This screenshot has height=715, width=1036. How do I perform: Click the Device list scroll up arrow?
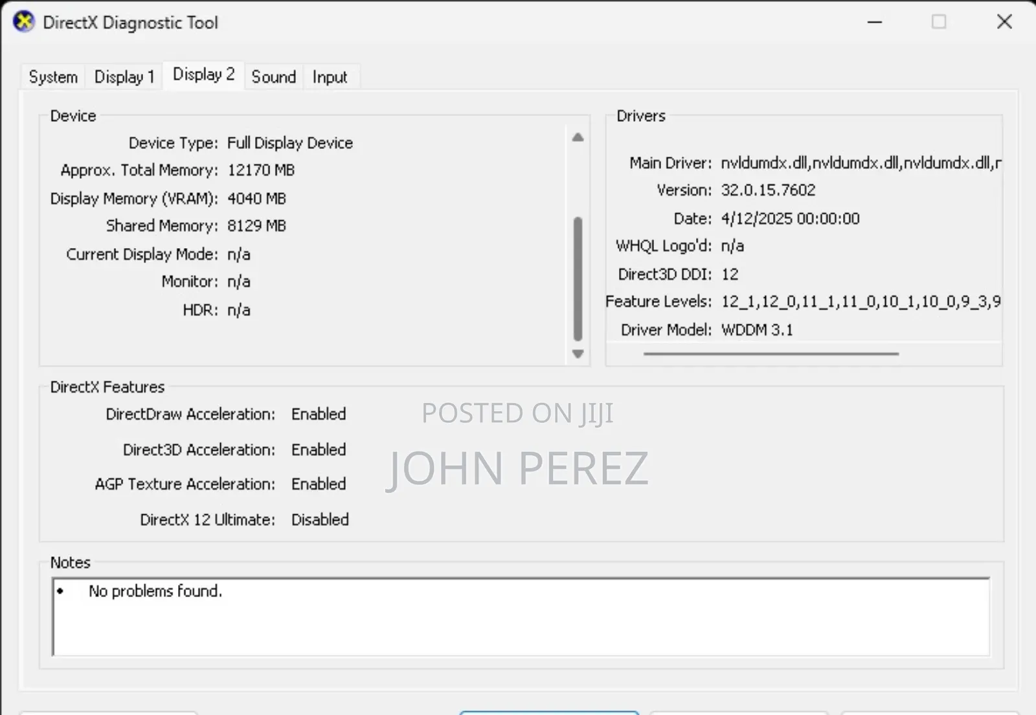pyautogui.click(x=578, y=137)
